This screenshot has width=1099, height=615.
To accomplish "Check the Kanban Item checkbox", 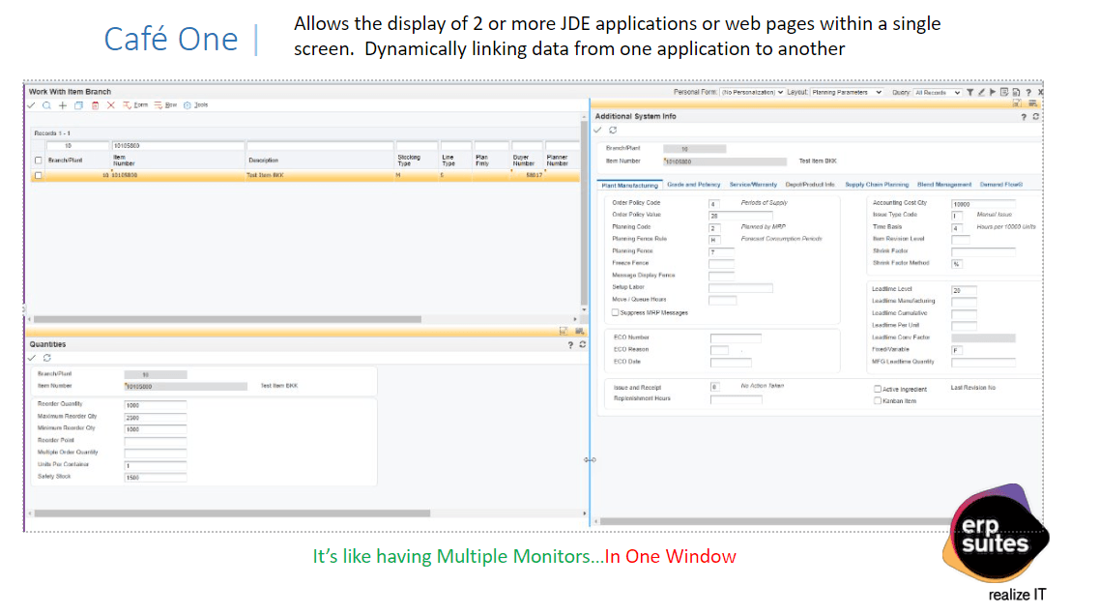I will 879,400.
